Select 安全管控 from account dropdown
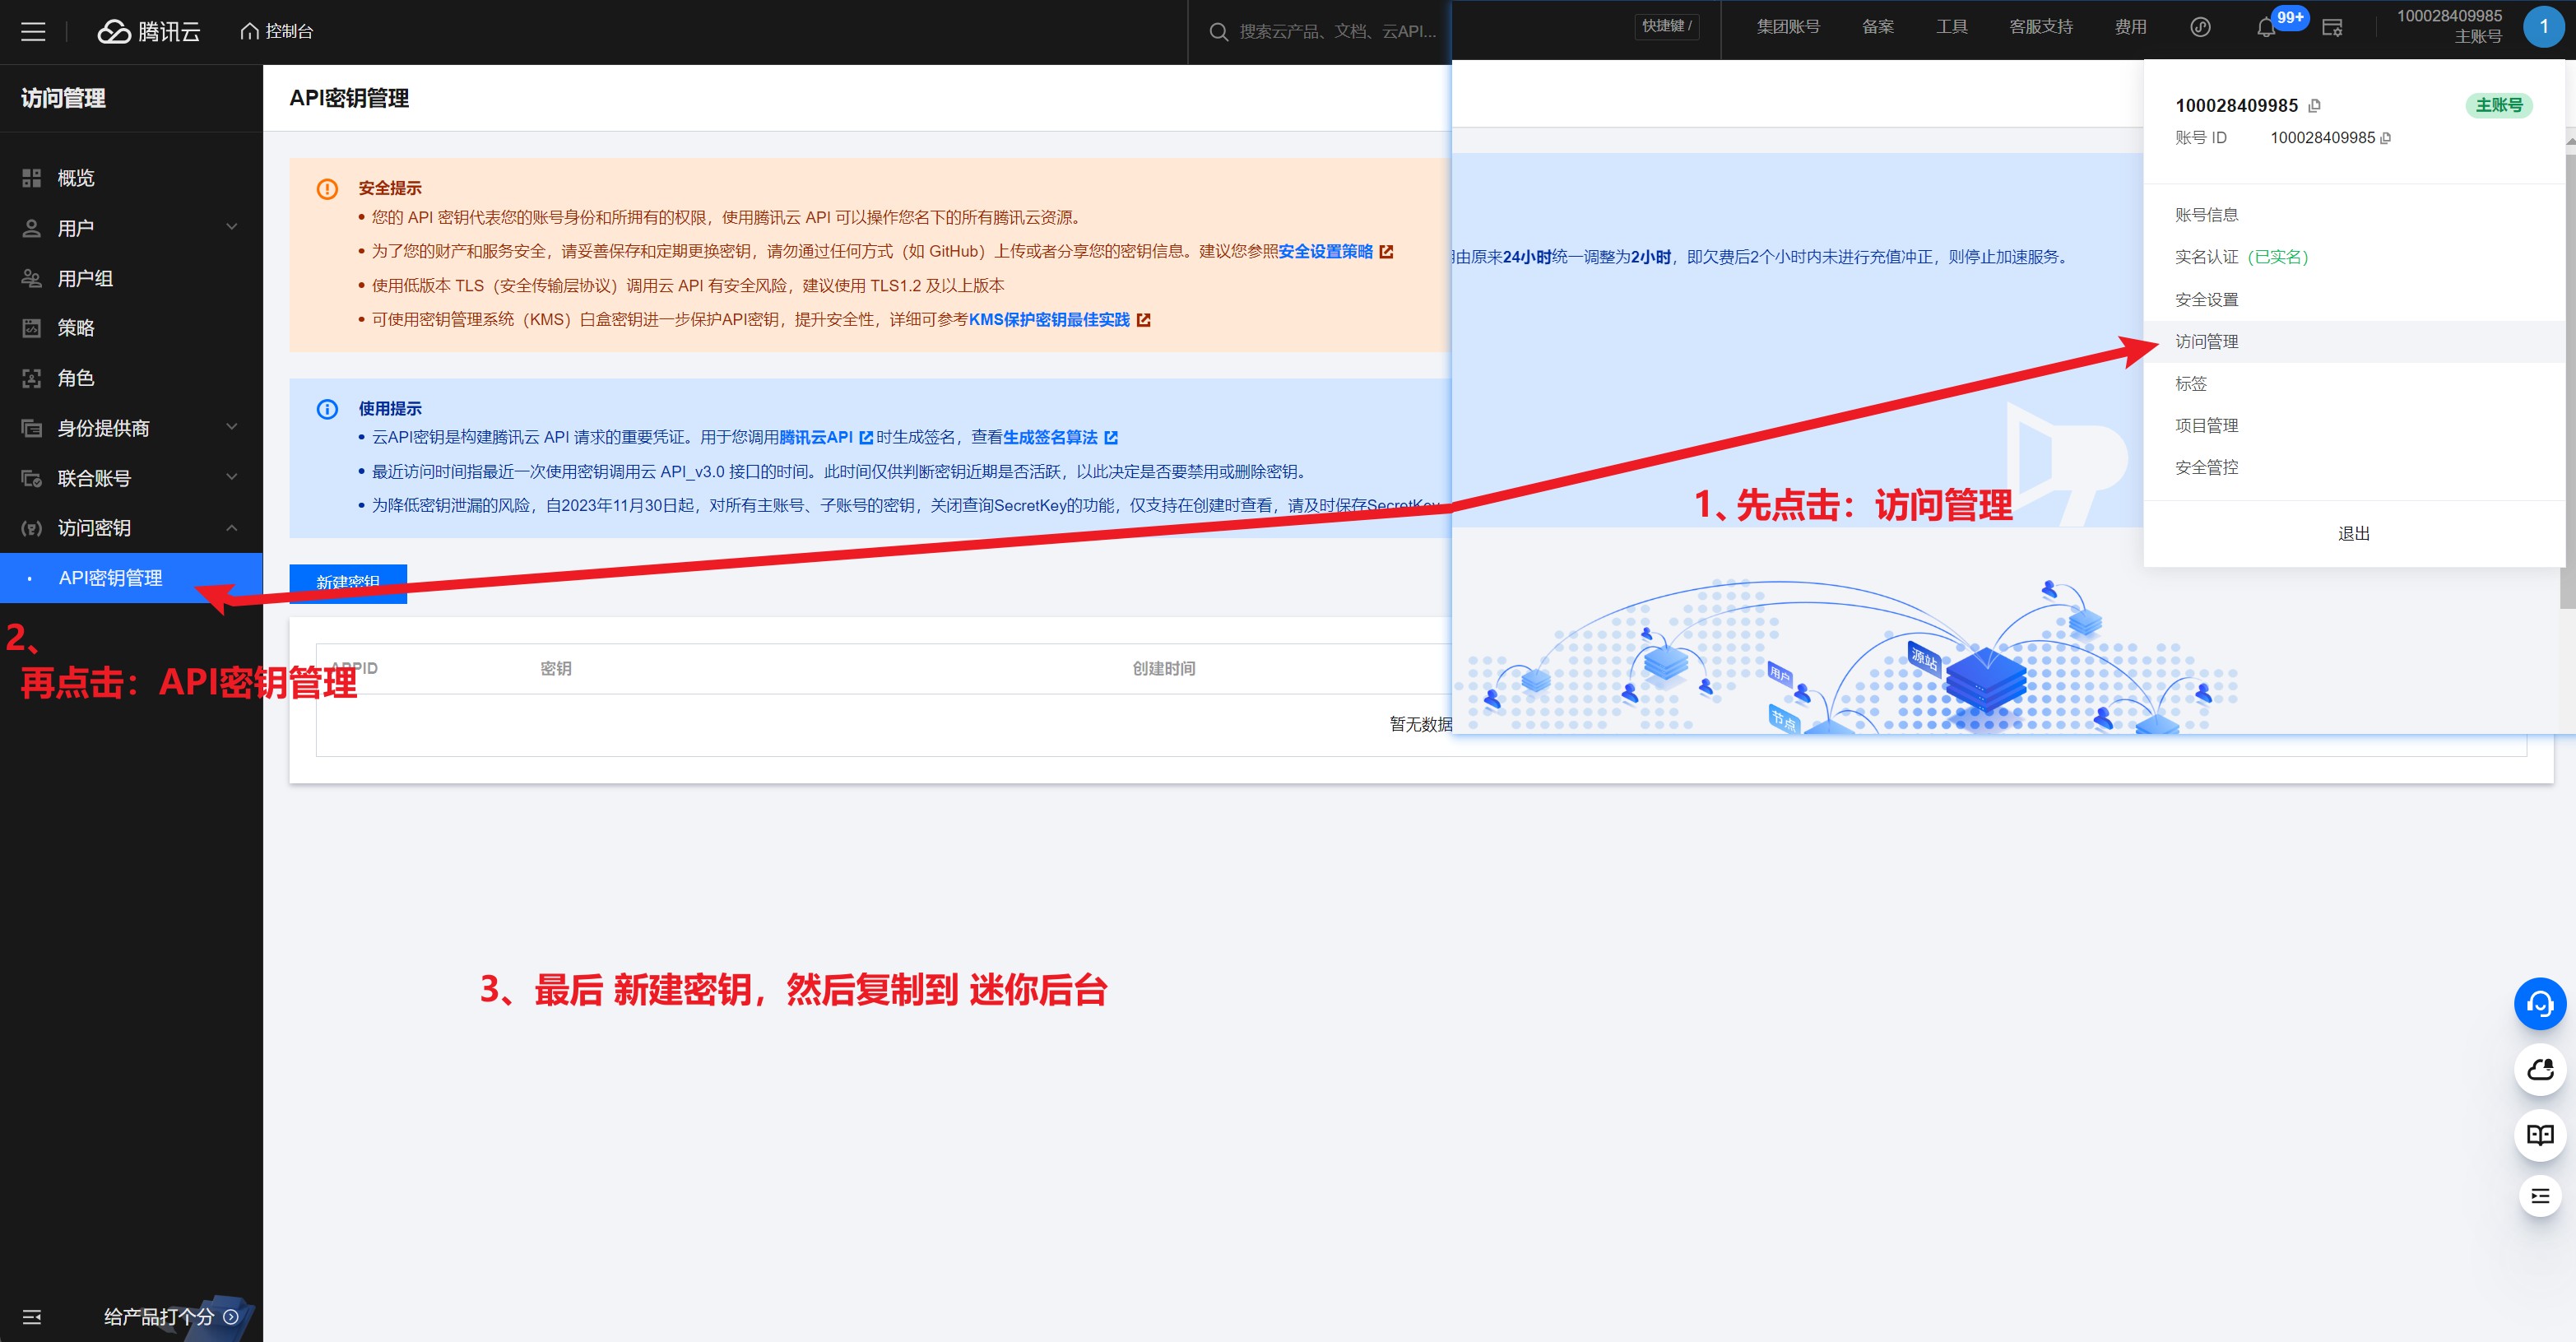 pyautogui.click(x=2206, y=468)
